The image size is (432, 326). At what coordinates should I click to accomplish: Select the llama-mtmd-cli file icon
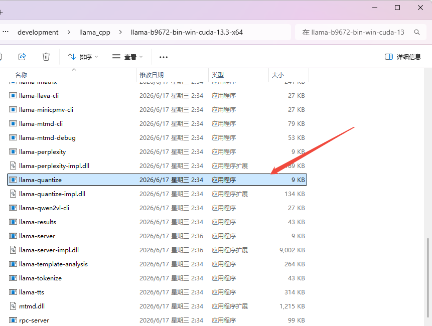[x=13, y=123]
